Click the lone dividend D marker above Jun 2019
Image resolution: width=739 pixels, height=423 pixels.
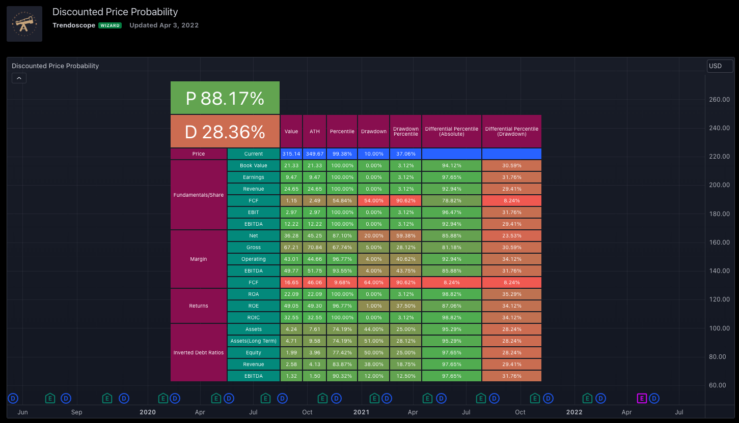click(x=13, y=398)
